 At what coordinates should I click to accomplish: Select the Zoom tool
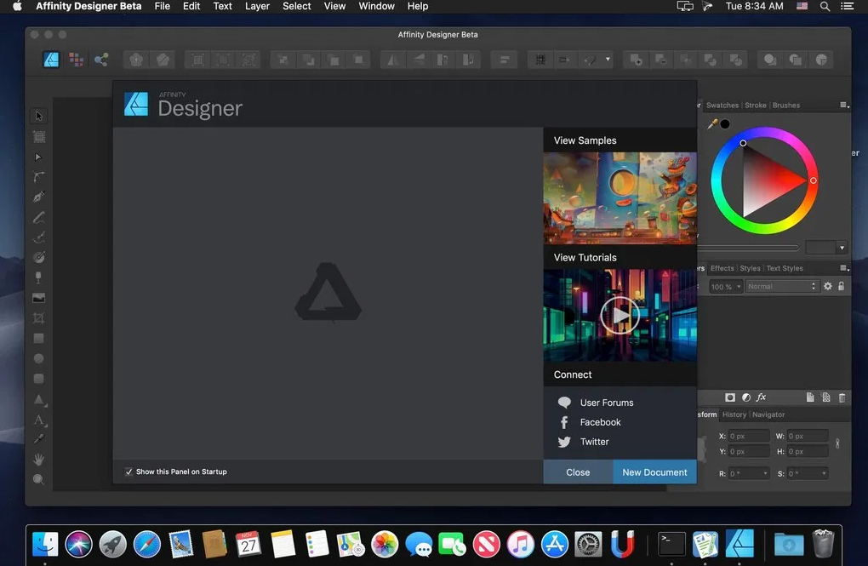tap(38, 478)
